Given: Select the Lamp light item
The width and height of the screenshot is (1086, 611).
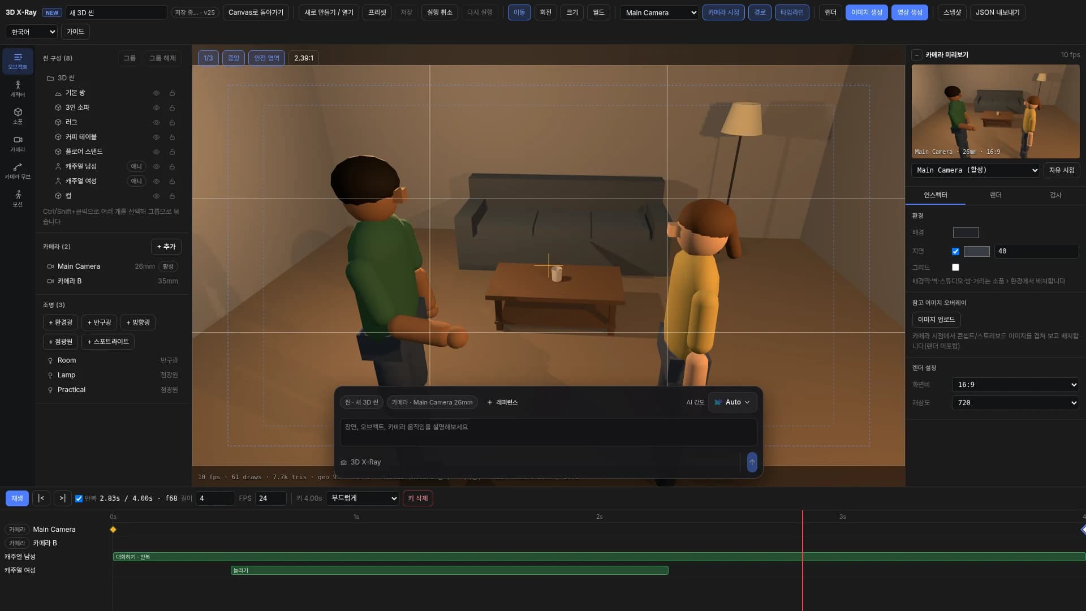Looking at the screenshot, I should click(112, 375).
